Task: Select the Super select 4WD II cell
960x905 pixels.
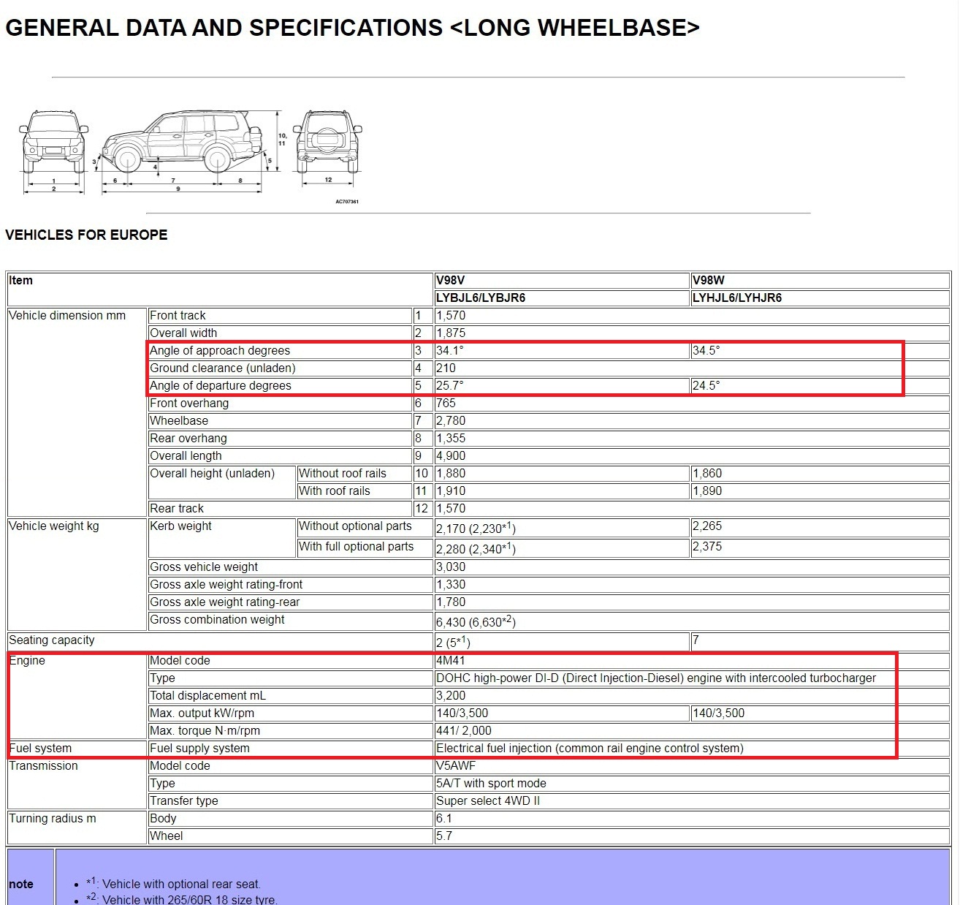Action: point(487,801)
